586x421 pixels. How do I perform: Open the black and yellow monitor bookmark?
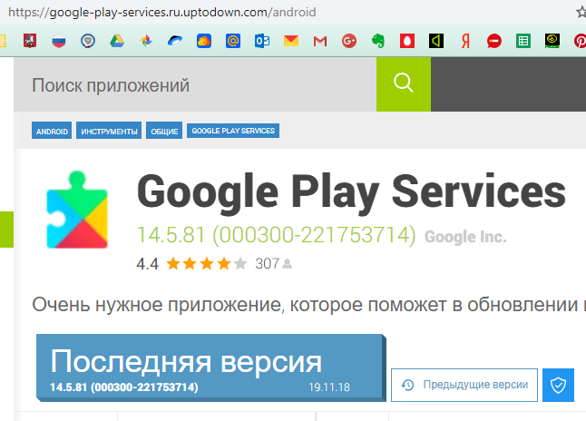coord(552,41)
